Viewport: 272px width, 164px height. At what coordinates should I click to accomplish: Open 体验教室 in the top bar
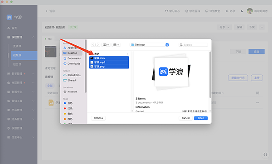(x=213, y=11)
